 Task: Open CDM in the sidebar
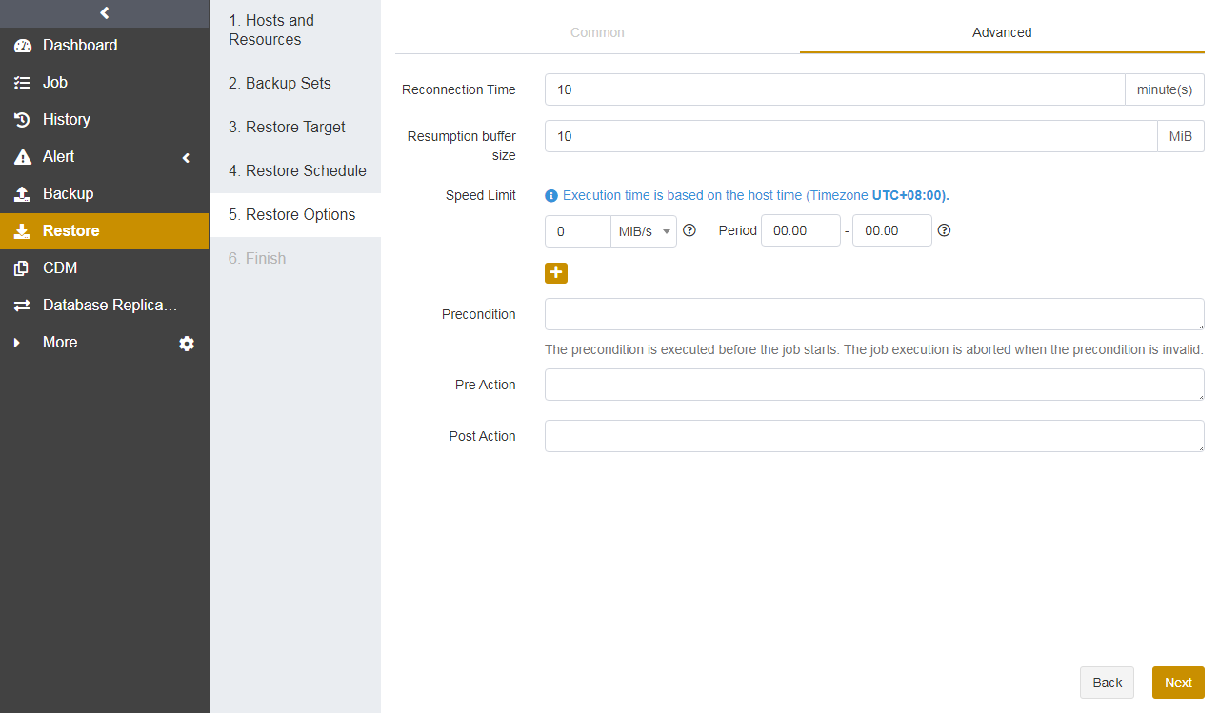coord(104,268)
